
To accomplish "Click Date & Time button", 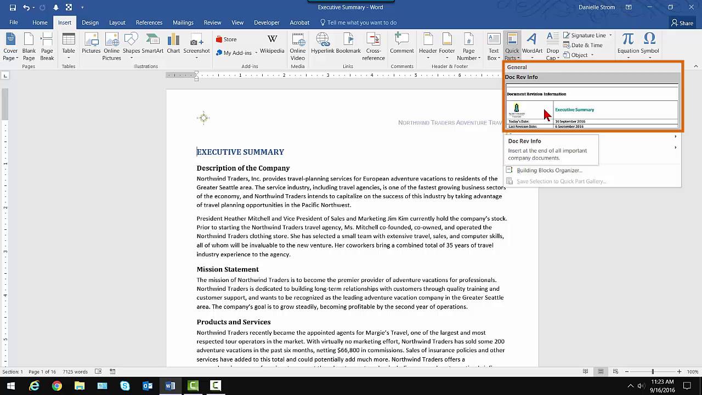I will pyautogui.click(x=582, y=45).
